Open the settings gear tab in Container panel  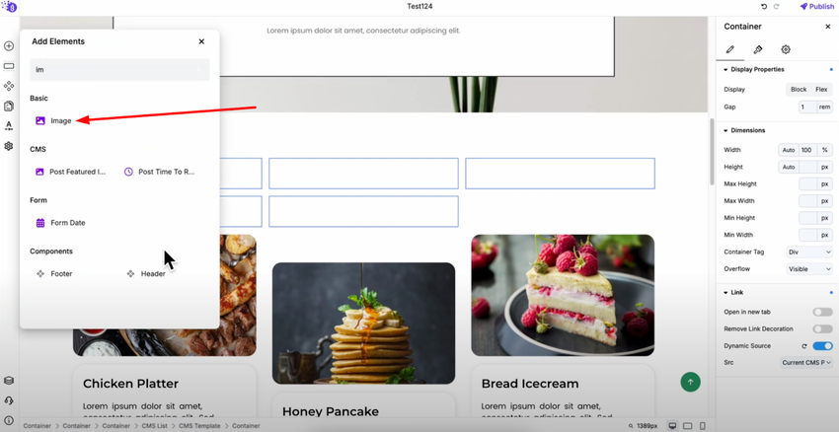786,49
